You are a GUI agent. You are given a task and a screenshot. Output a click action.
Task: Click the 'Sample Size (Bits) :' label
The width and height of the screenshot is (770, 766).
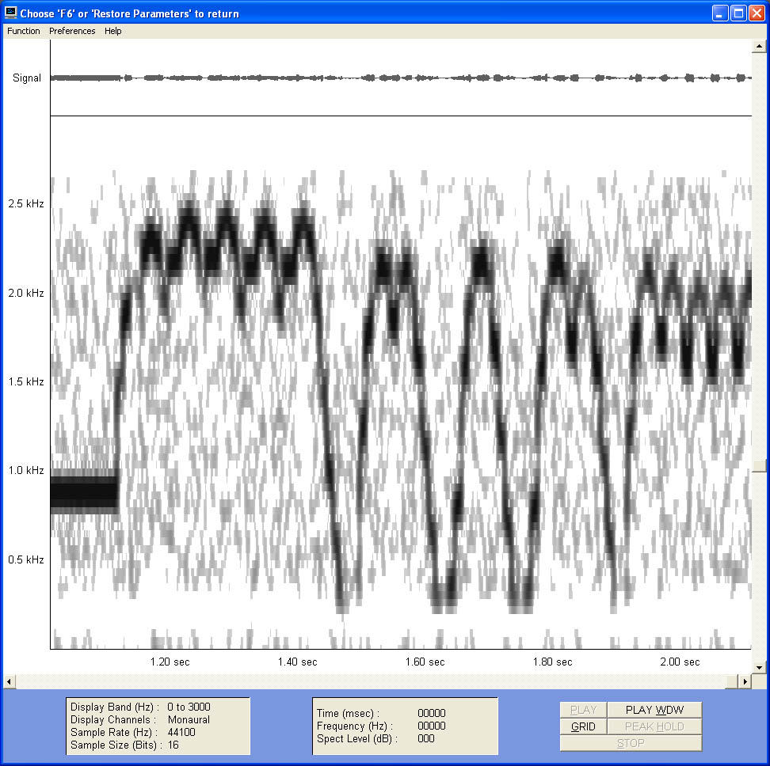click(x=116, y=745)
